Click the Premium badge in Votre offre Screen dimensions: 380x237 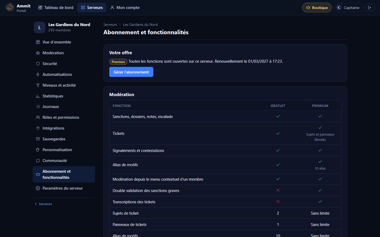118,62
